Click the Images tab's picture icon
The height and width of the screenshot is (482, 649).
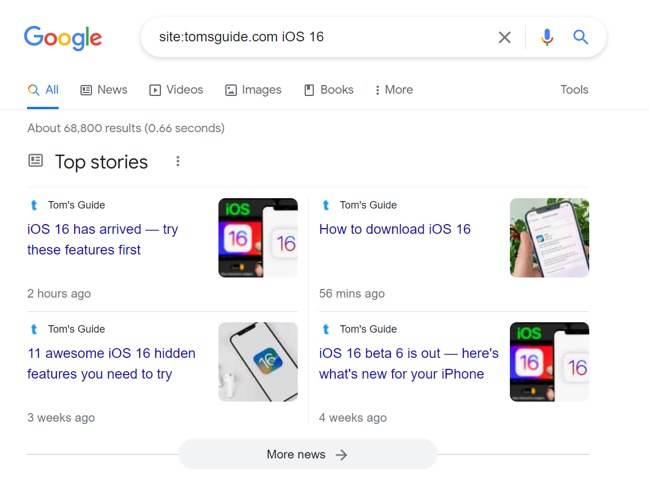point(231,90)
